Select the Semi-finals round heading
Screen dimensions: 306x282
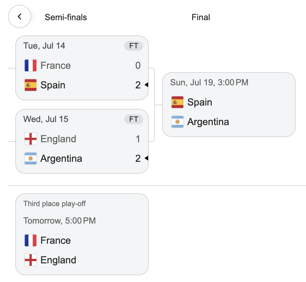(66, 17)
